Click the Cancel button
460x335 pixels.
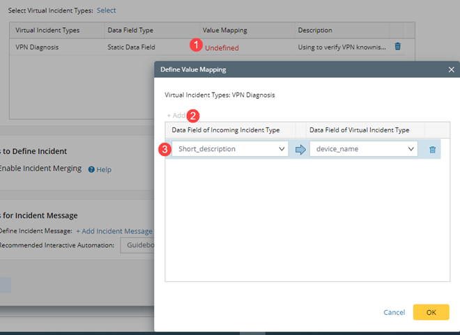[394, 313]
